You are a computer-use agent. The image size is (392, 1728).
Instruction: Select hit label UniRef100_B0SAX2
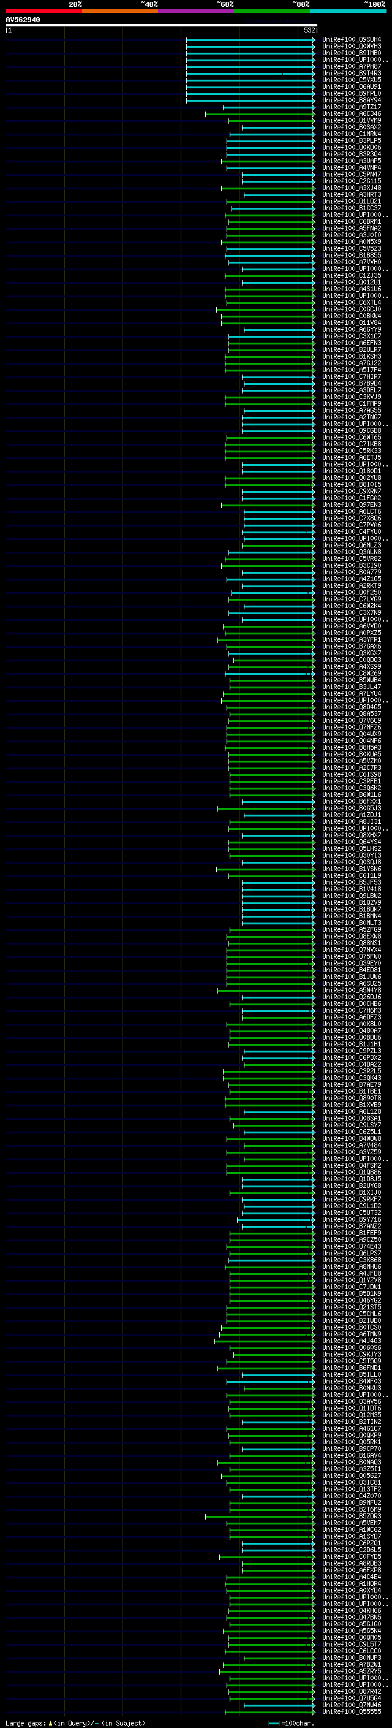tap(352, 127)
